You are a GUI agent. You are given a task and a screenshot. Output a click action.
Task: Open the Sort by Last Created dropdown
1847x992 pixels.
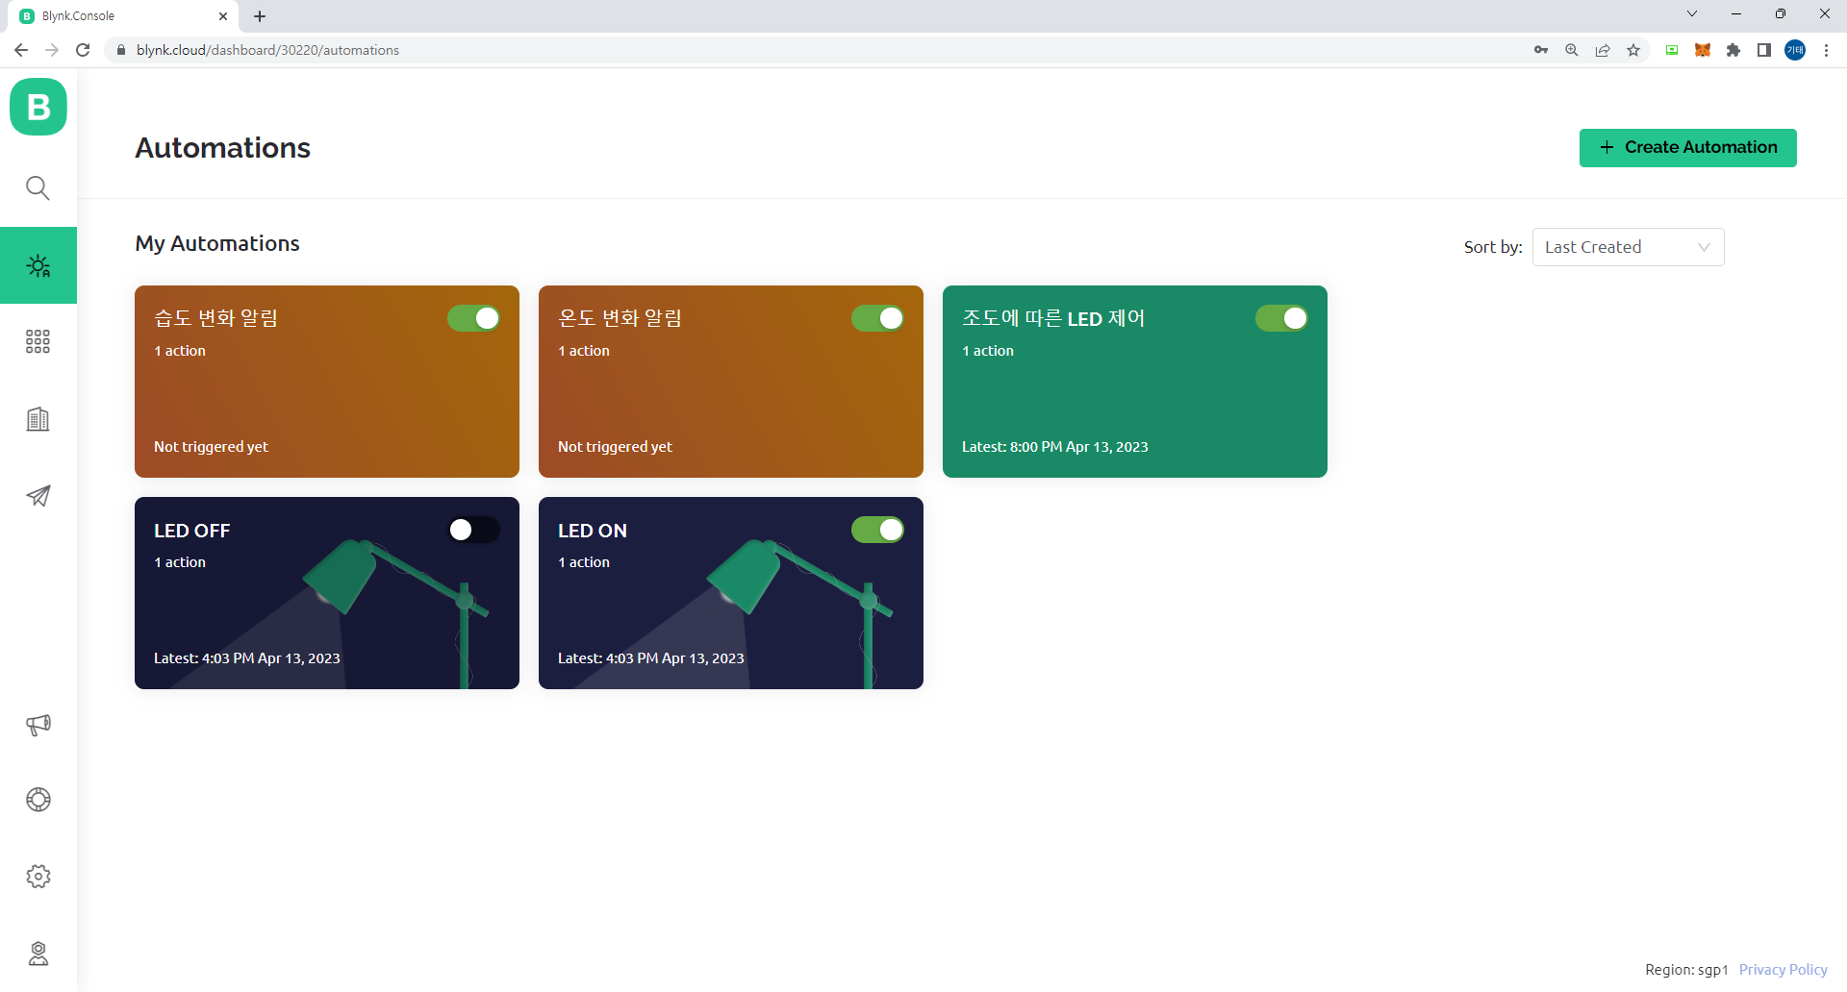(1628, 247)
